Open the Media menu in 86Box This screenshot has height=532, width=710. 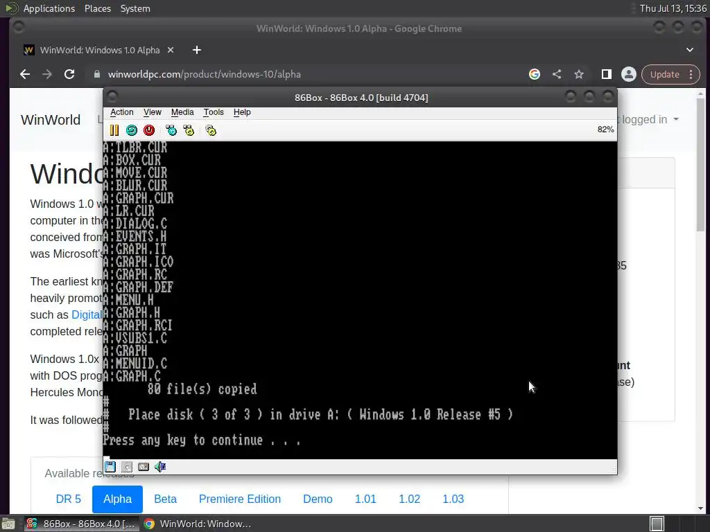coord(182,112)
